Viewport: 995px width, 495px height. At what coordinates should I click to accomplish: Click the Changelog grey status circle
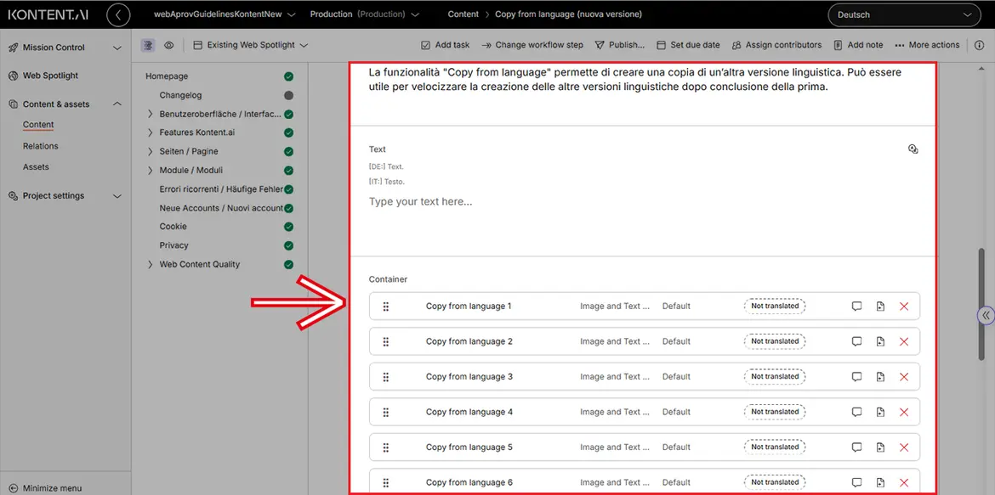288,95
